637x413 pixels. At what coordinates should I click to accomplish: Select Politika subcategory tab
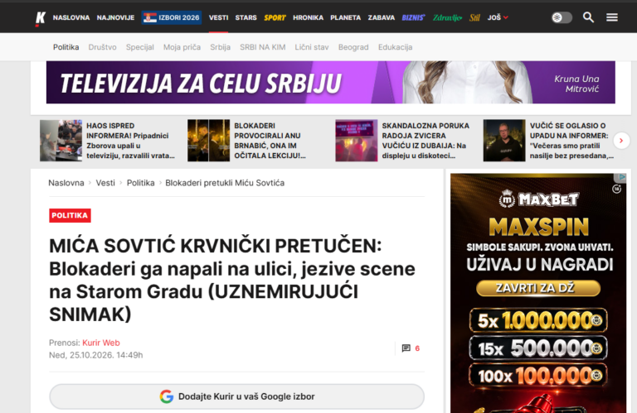click(x=66, y=47)
